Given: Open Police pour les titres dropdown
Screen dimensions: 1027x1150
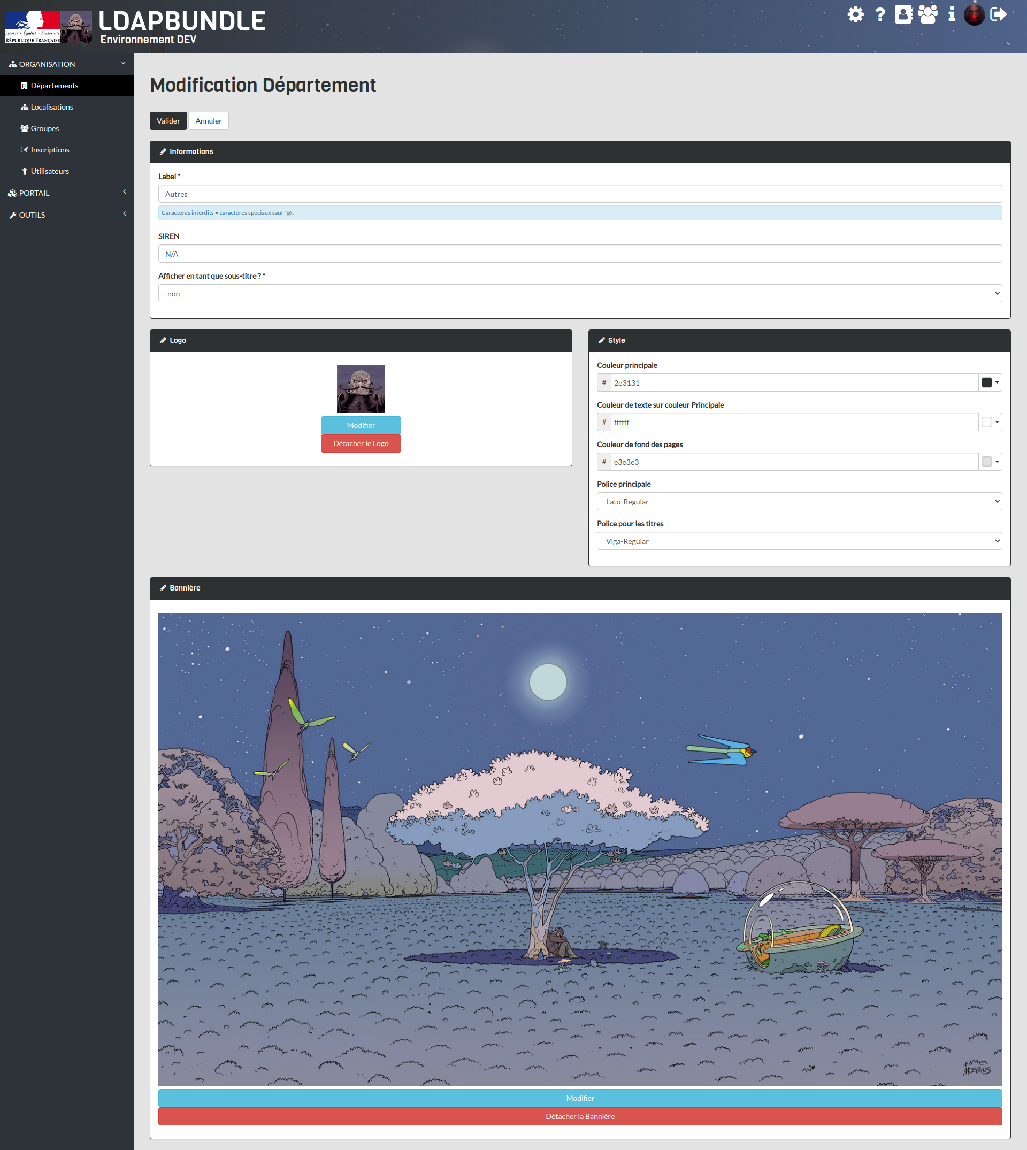Looking at the screenshot, I should click(x=799, y=541).
